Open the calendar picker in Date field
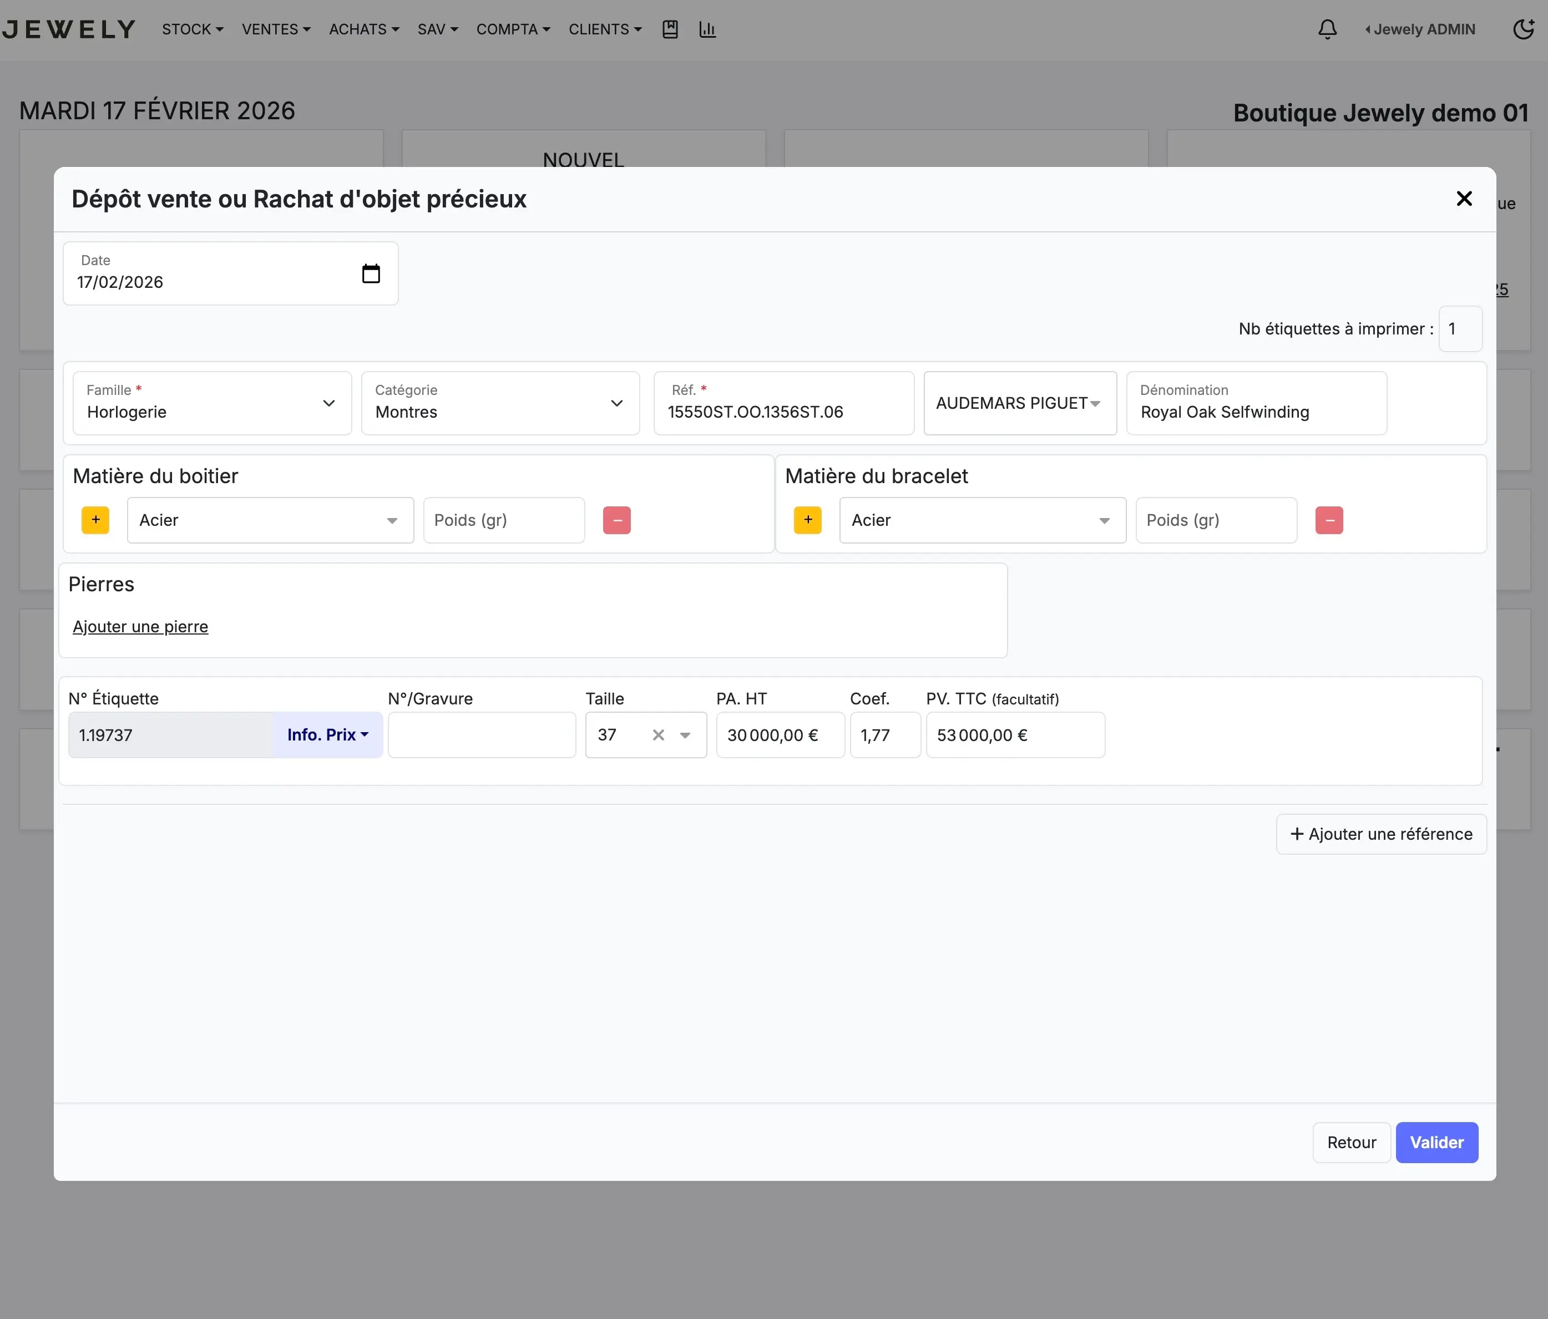Image resolution: width=1548 pixels, height=1319 pixels. point(371,273)
